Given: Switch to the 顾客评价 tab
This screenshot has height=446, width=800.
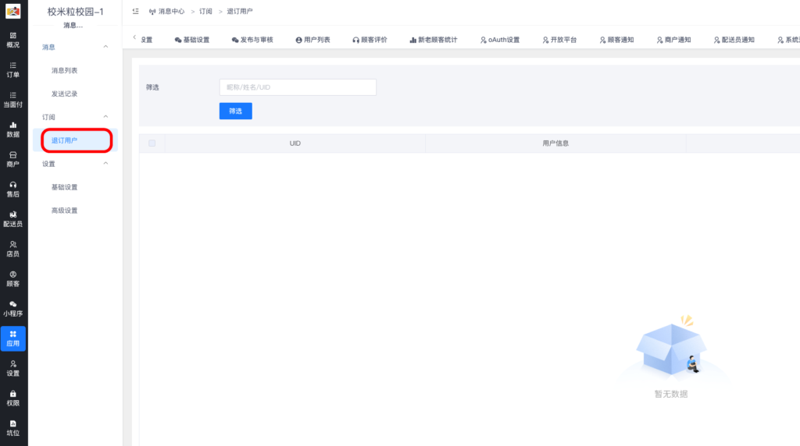Looking at the screenshot, I should [370, 40].
